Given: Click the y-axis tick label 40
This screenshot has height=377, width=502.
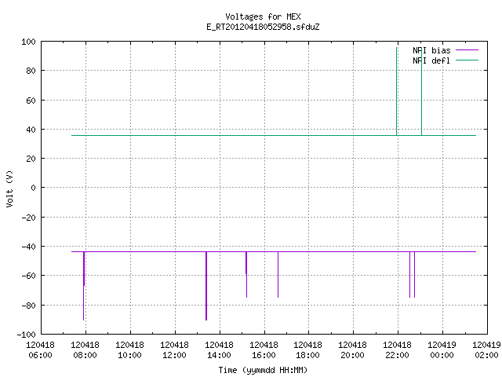Looking at the screenshot, I should (31, 130).
